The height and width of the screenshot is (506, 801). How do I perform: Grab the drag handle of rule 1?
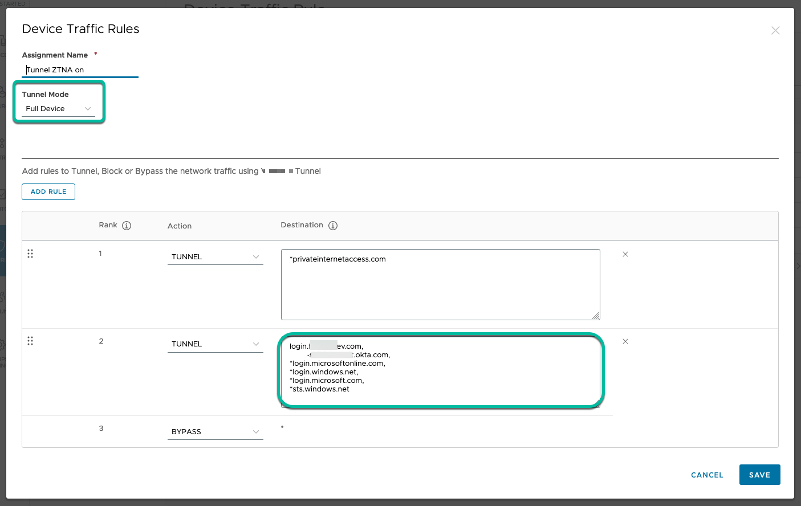pyautogui.click(x=30, y=254)
